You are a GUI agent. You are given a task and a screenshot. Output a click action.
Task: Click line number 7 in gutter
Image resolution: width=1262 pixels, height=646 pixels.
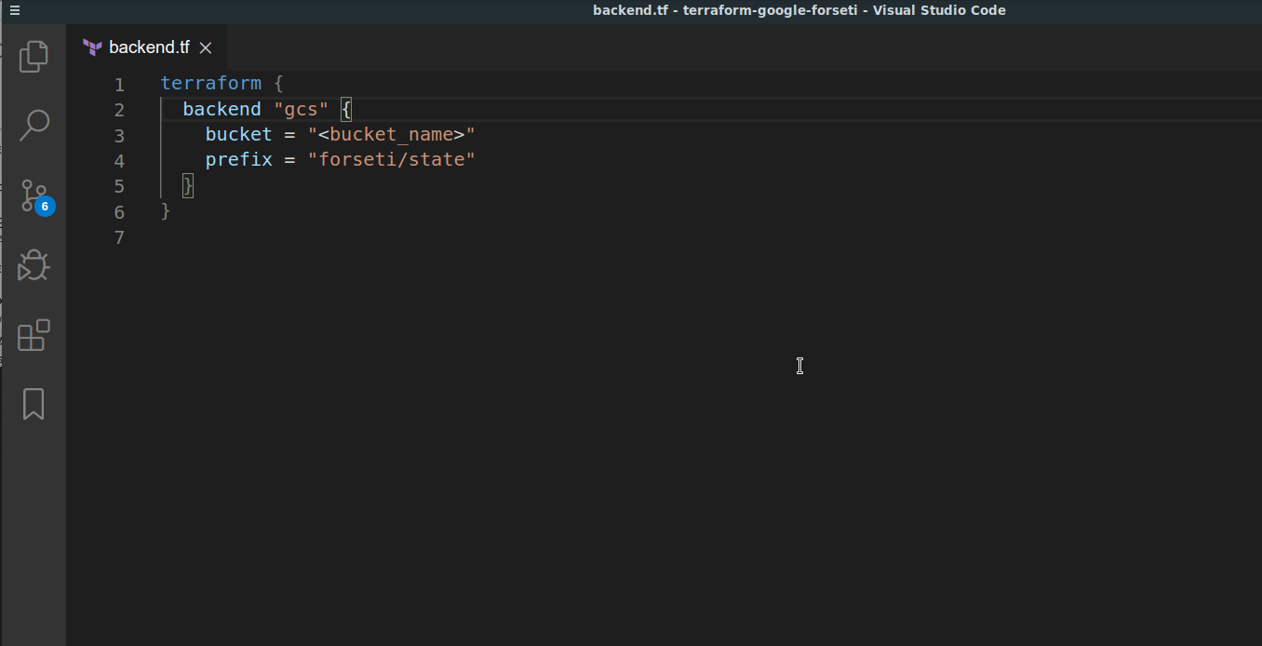[x=119, y=237]
